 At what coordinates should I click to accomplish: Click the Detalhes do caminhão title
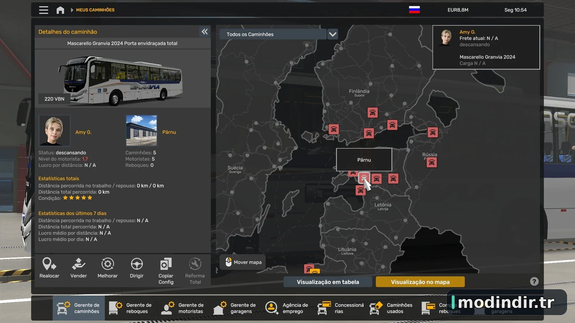point(68,32)
